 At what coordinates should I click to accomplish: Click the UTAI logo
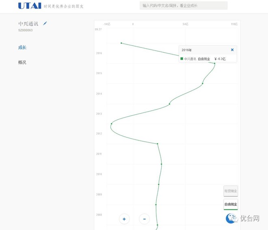click(x=30, y=6)
